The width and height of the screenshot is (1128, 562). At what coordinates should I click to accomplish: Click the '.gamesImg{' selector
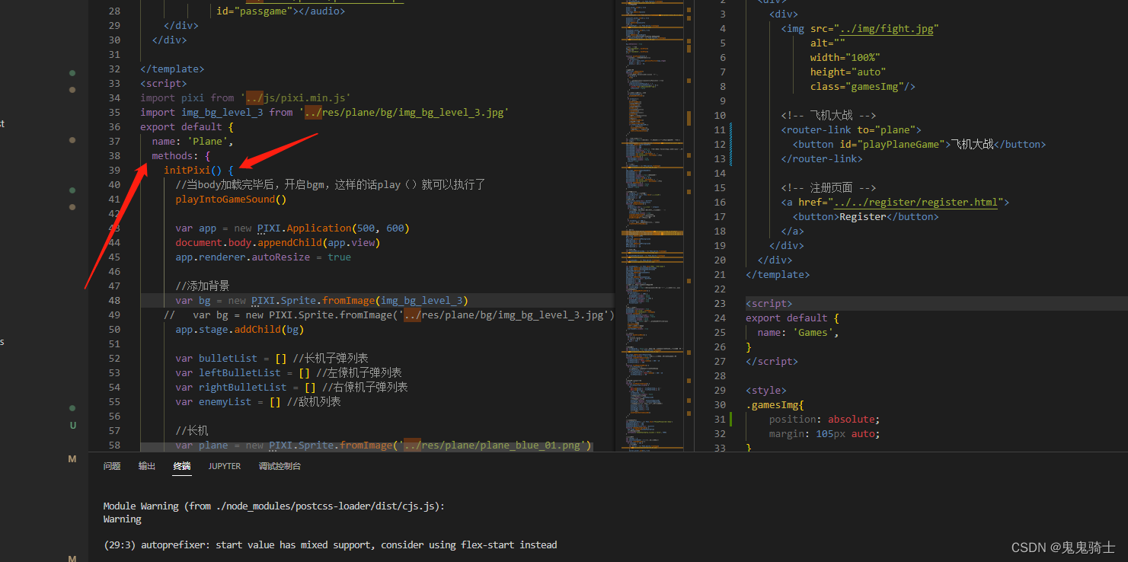(x=775, y=404)
